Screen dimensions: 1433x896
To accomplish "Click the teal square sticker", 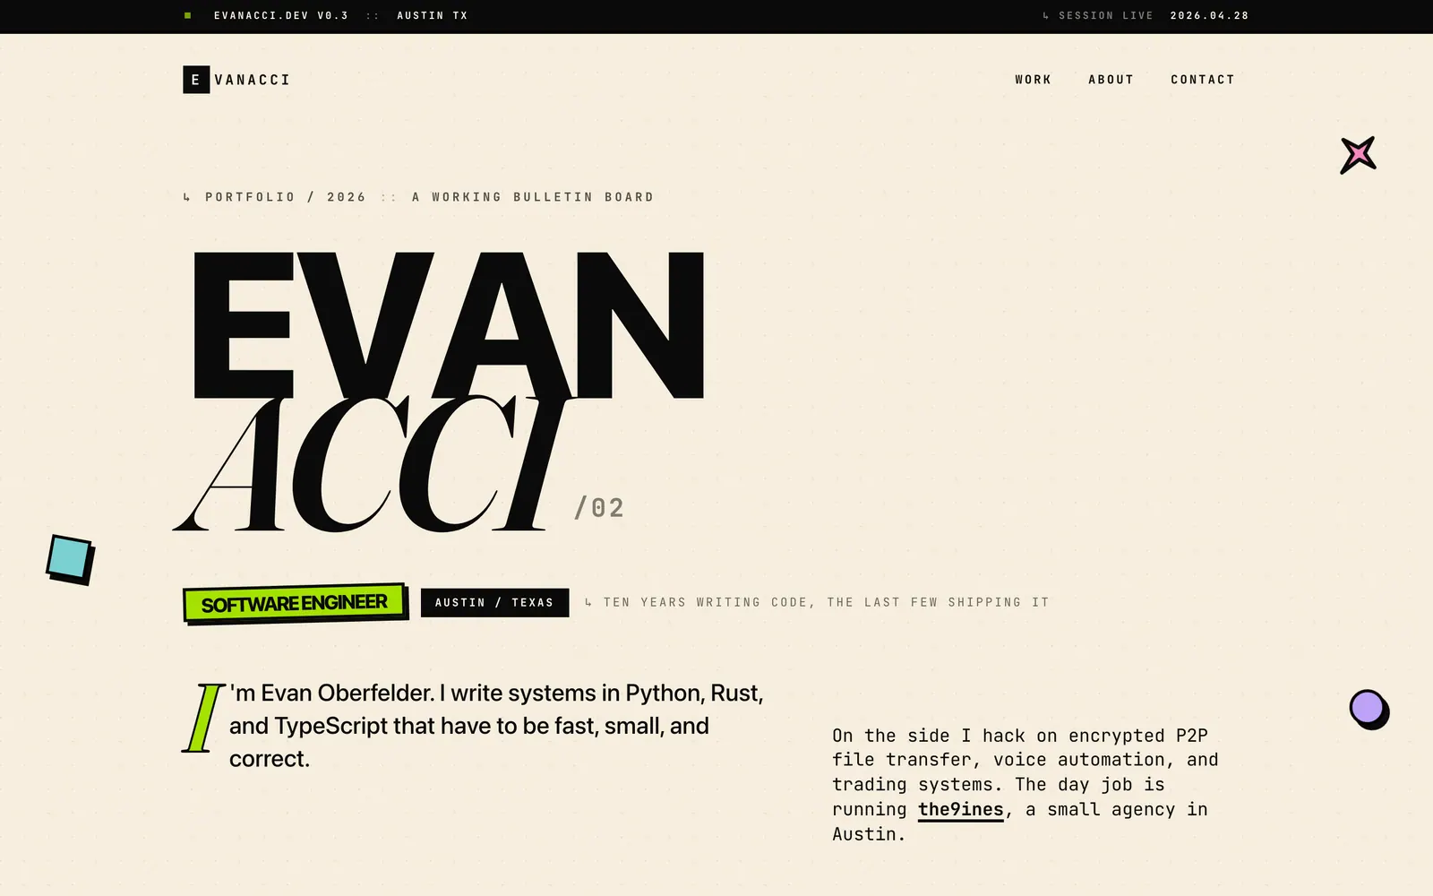I will (71, 559).
